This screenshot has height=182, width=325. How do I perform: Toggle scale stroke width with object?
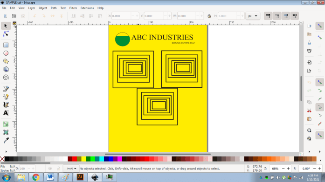(x=268, y=16)
